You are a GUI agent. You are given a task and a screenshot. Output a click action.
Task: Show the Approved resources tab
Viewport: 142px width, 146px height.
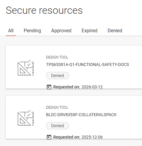(61, 31)
